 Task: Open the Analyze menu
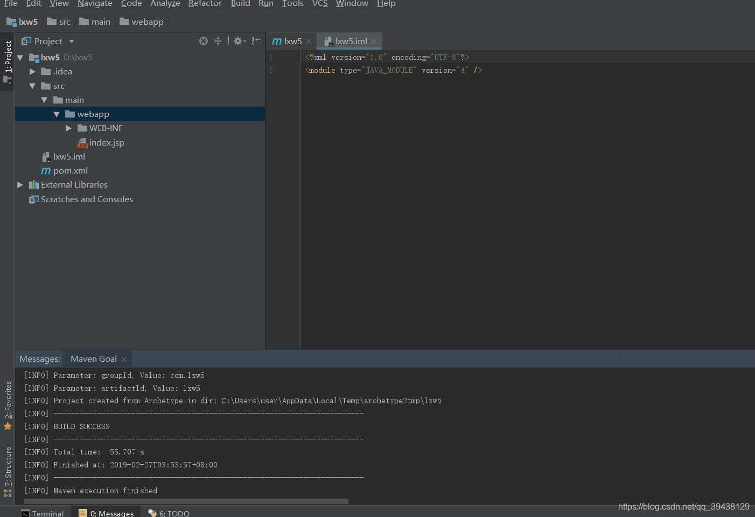pos(165,4)
